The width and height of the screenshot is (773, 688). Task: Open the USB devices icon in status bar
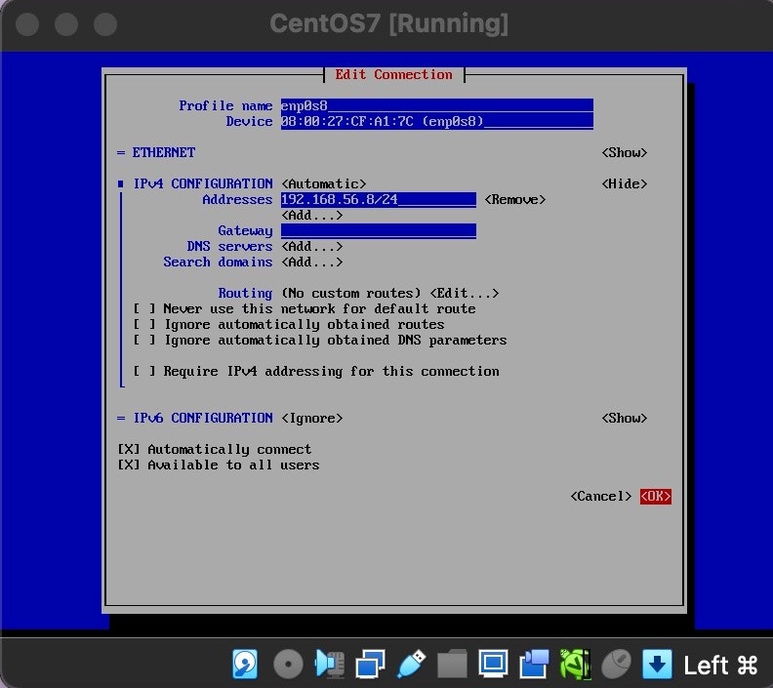[x=411, y=664]
